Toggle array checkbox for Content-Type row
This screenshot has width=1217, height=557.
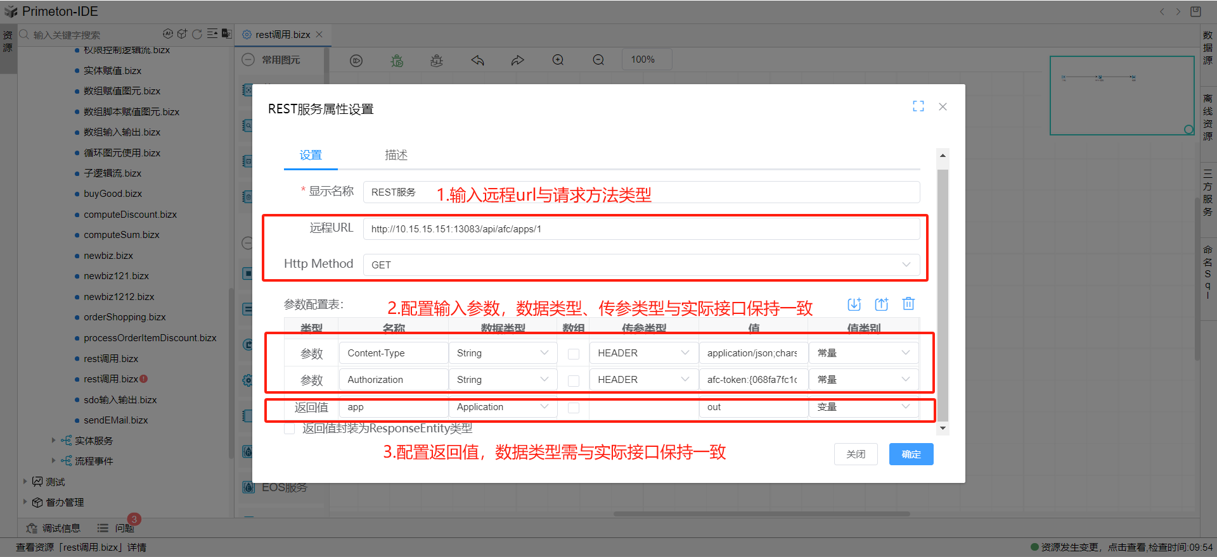click(x=574, y=354)
